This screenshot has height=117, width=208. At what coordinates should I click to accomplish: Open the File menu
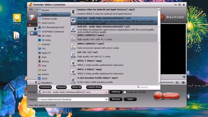tap(31, 9)
